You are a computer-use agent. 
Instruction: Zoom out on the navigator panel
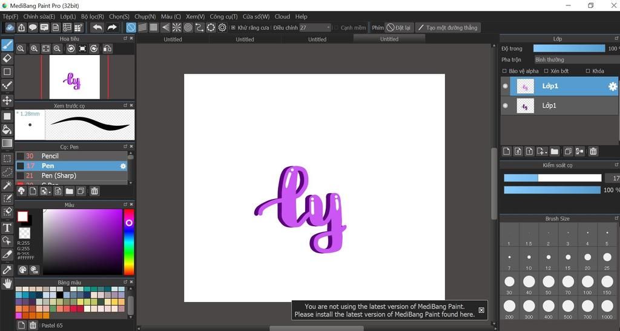[58, 48]
